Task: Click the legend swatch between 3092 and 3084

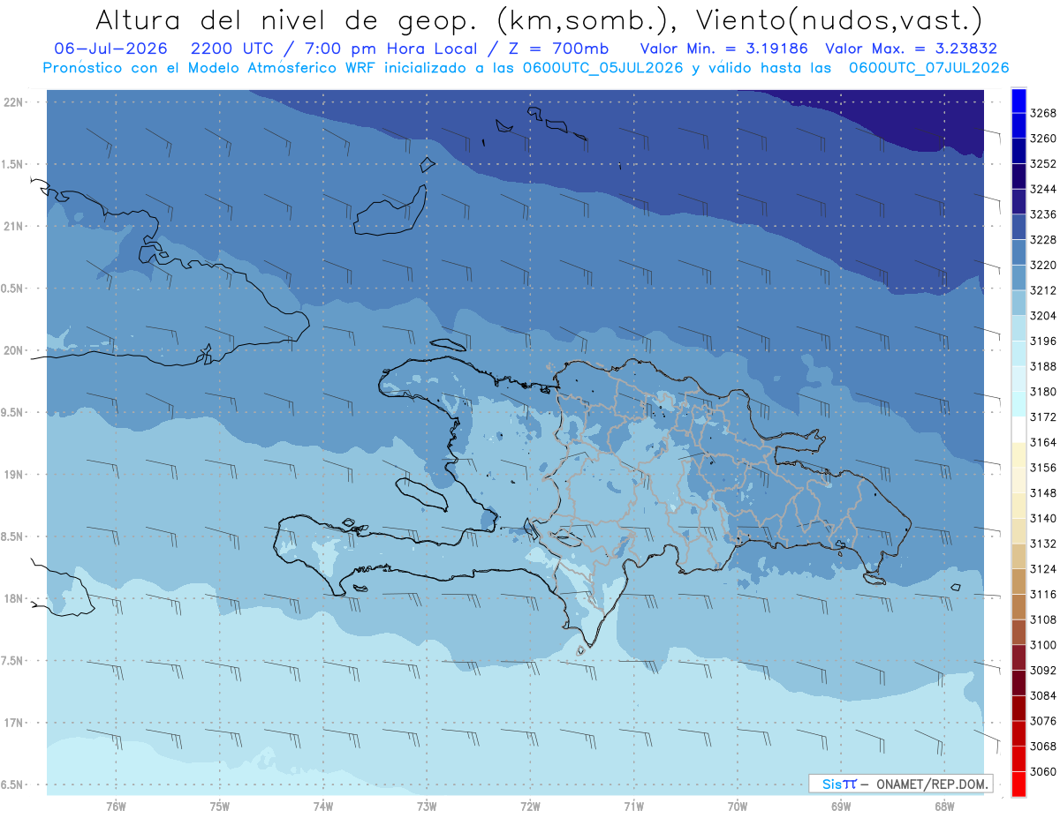Action: point(1018,683)
